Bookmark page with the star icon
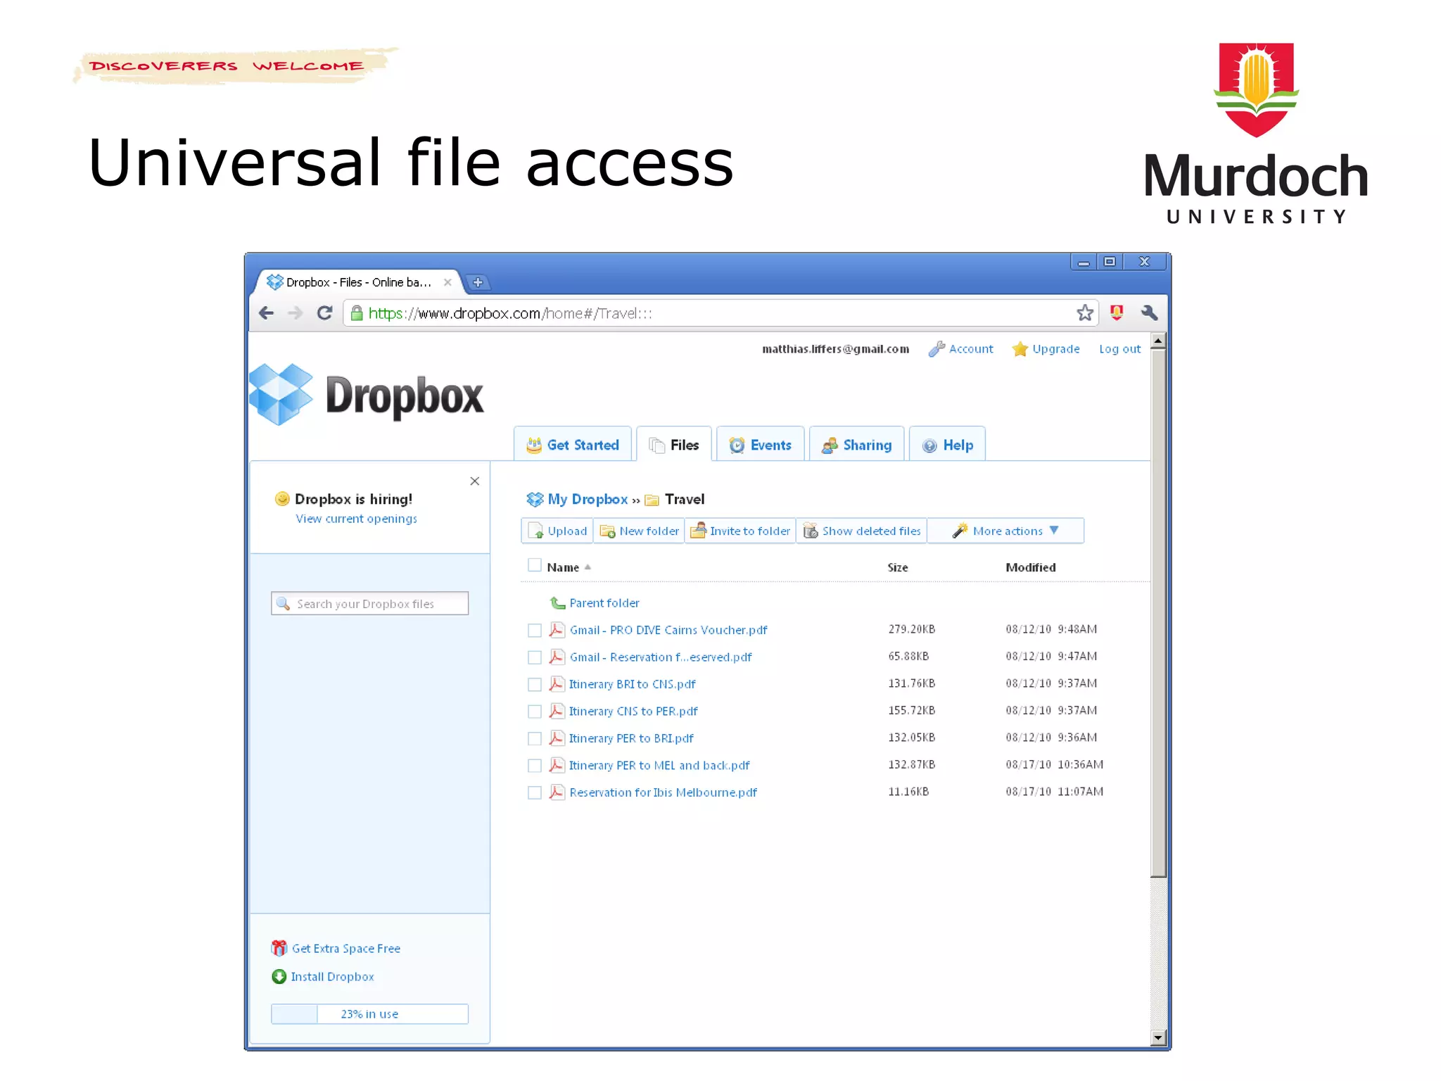Viewport: 1441px width, 1081px height. pyautogui.click(x=1085, y=313)
